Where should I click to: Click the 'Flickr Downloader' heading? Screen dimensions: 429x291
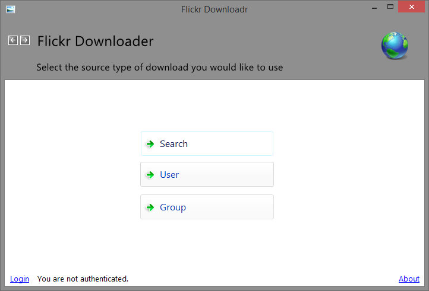click(95, 41)
